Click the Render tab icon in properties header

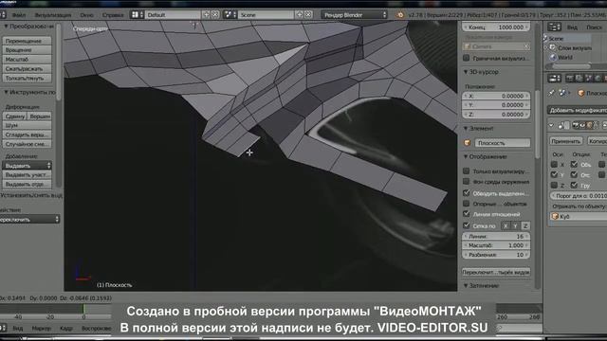(569, 79)
